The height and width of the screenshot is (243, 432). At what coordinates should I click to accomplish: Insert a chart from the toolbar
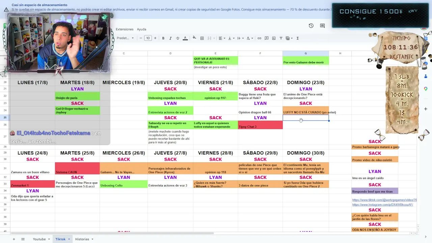(274, 38)
